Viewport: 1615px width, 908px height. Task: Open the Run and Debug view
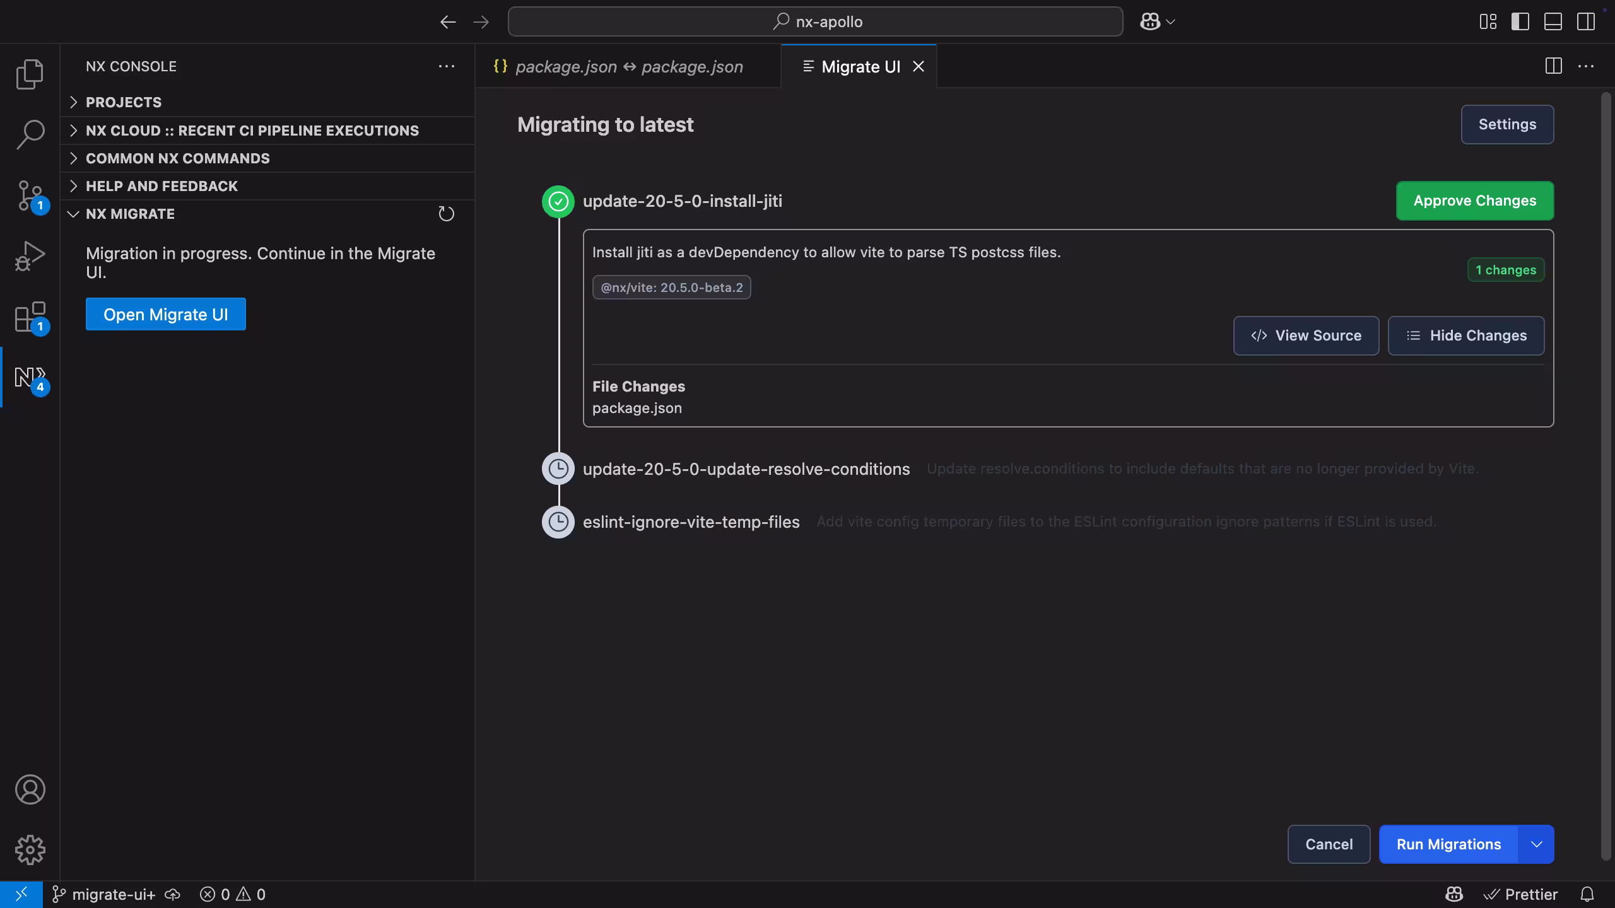coord(30,255)
